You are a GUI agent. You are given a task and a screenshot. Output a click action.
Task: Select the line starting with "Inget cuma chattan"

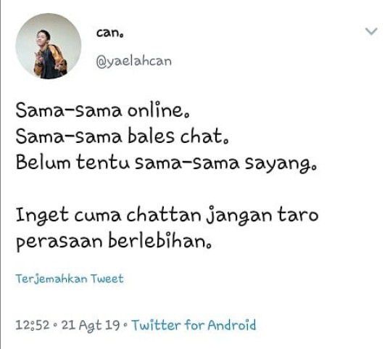point(167,215)
